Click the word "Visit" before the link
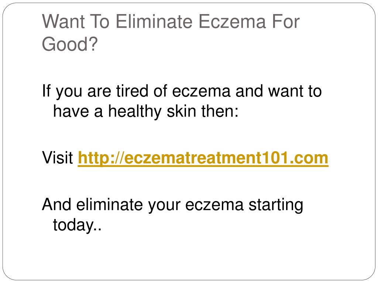This screenshot has height=284, width=378. (x=58, y=158)
